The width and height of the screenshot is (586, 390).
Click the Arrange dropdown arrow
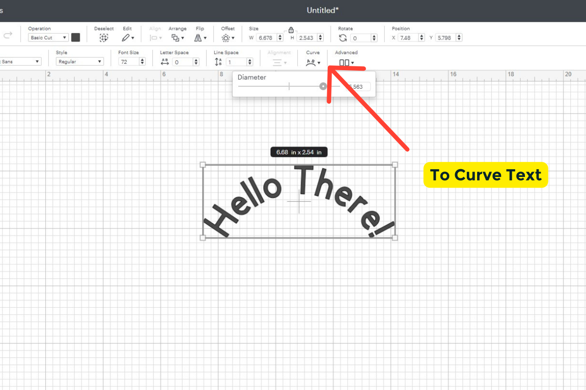(183, 38)
